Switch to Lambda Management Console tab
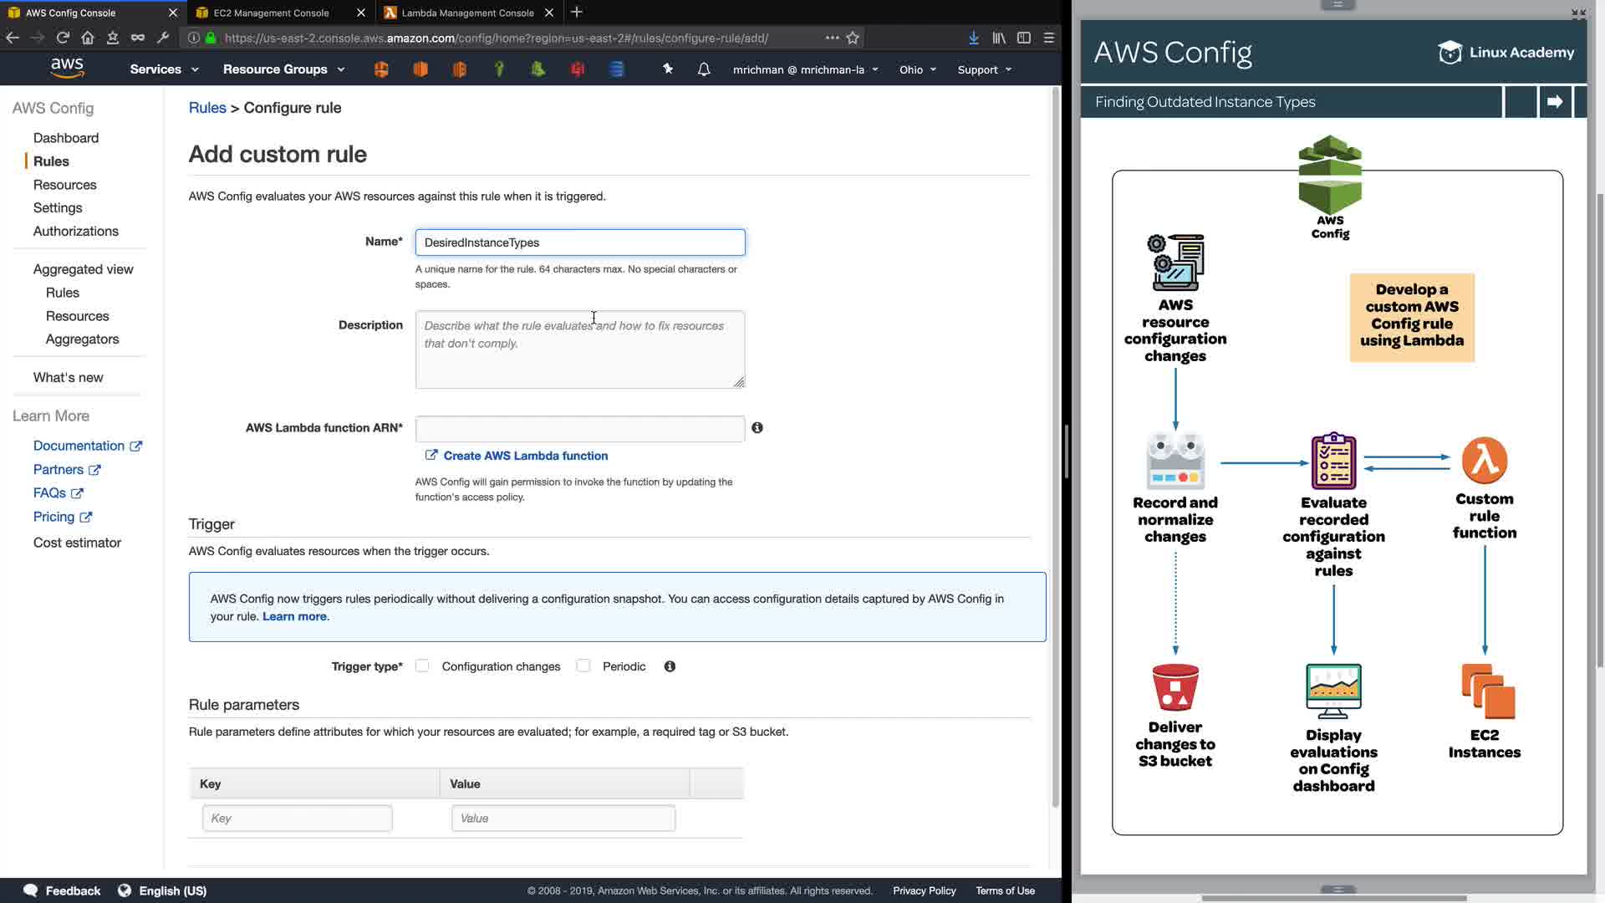 click(467, 13)
